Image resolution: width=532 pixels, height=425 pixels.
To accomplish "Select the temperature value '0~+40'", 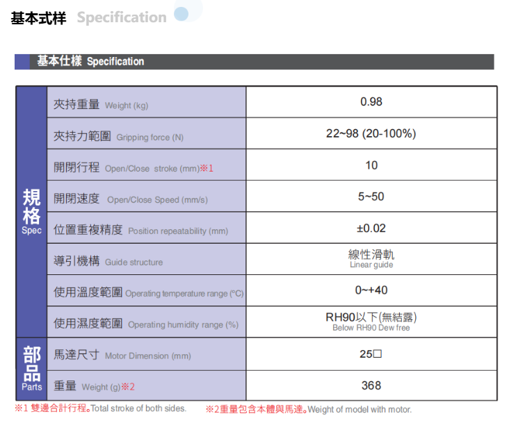I will (x=371, y=290).
